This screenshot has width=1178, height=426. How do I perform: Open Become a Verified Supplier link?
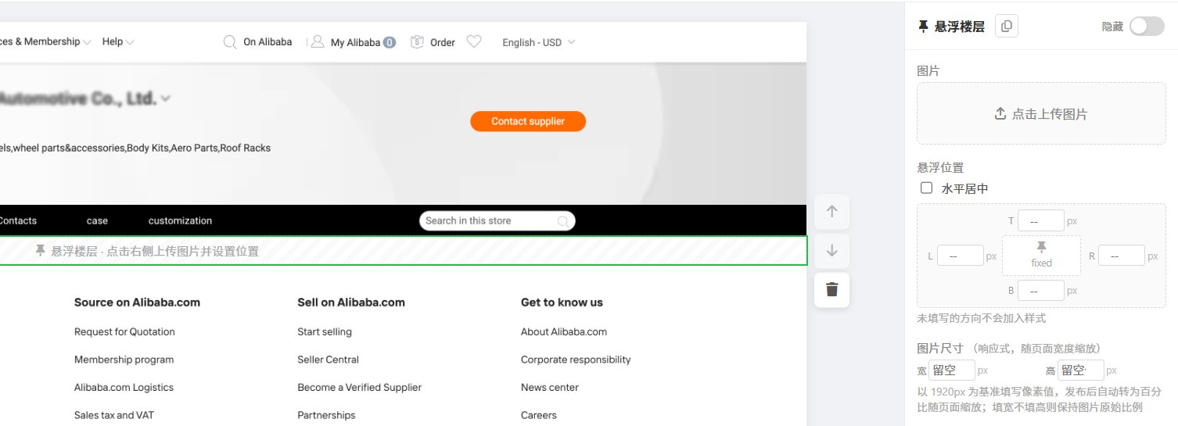coord(359,387)
